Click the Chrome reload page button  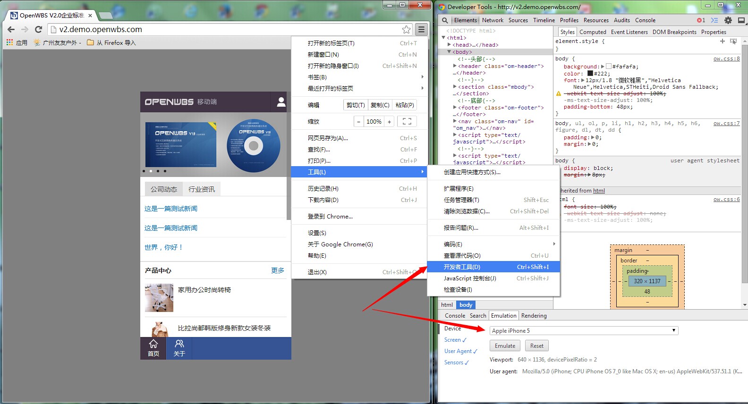pos(39,29)
